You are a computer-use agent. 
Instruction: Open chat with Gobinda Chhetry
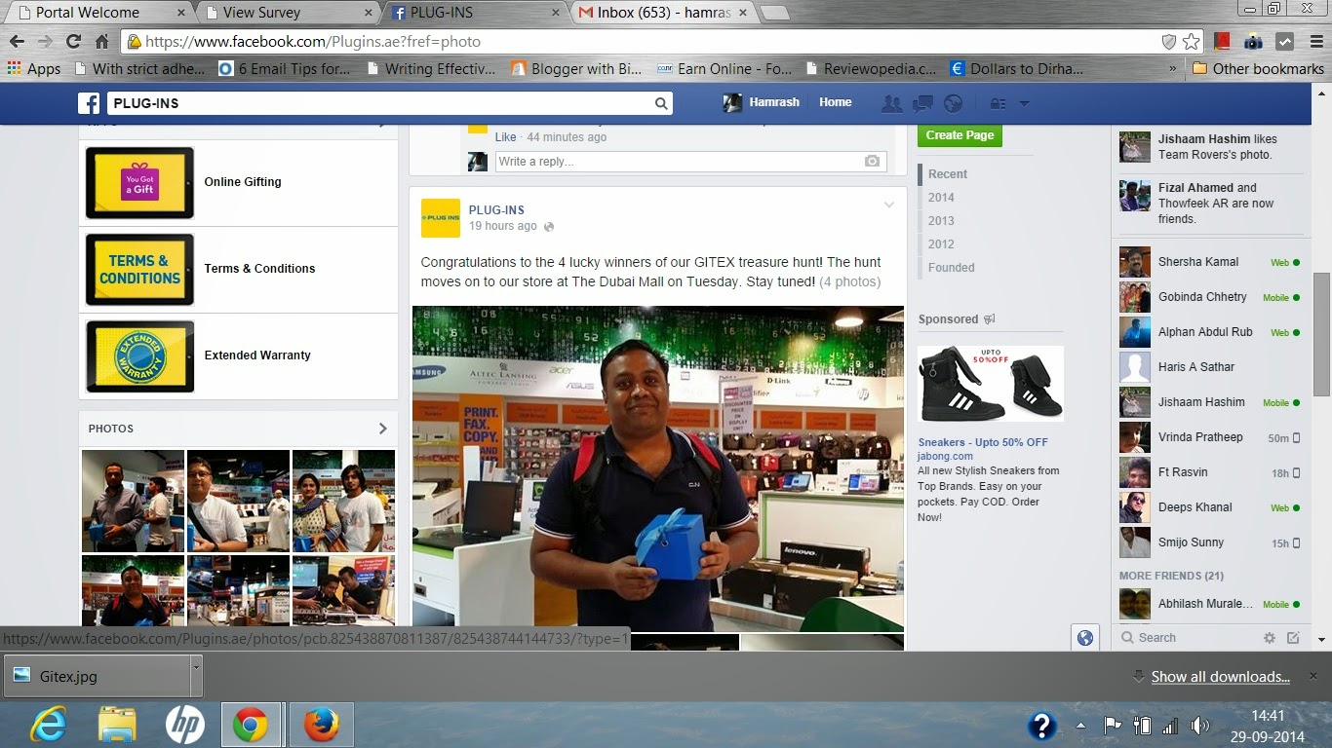click(1209, 297)
